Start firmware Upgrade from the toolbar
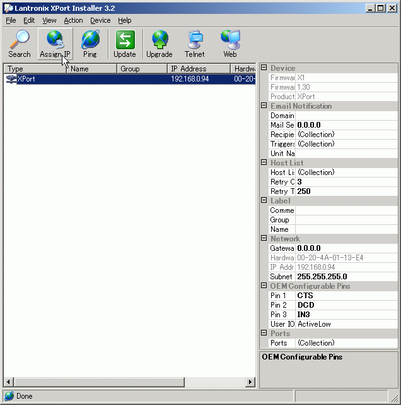 pos(160,44)
